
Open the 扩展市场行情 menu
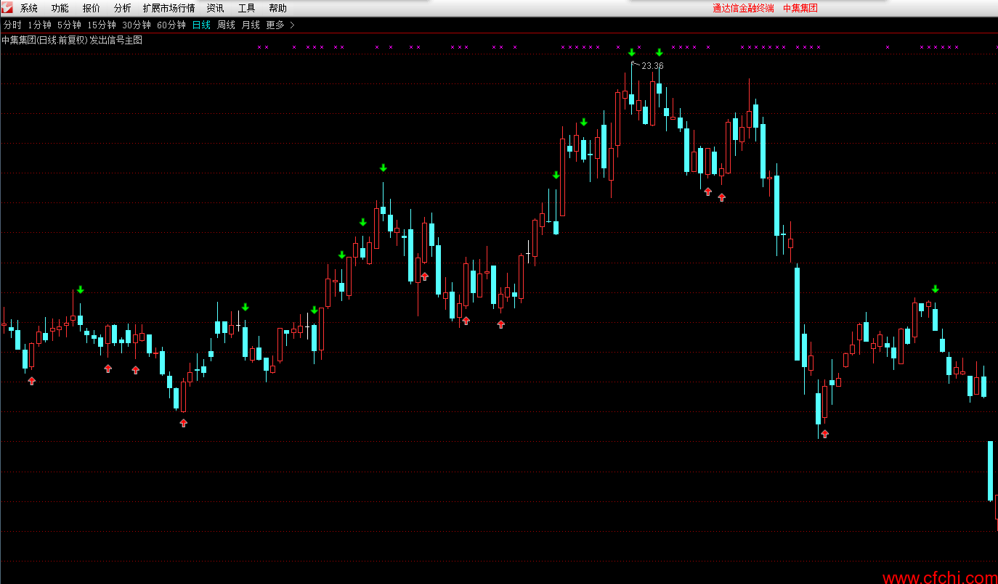coord(169,9)
